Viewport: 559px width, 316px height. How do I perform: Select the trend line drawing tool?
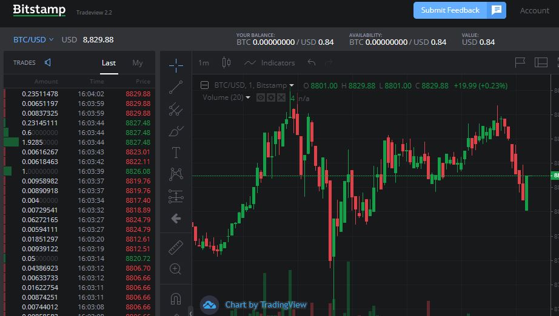(x=176, y=87)
